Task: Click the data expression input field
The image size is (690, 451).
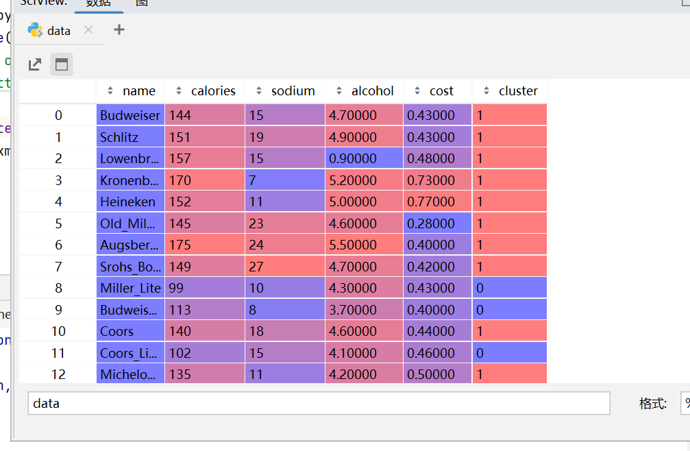Action: [x=319, y=403]
